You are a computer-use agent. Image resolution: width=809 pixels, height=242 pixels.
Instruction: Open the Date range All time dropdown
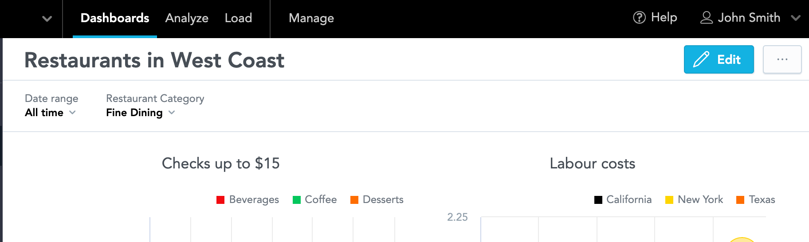coord(50,113)
